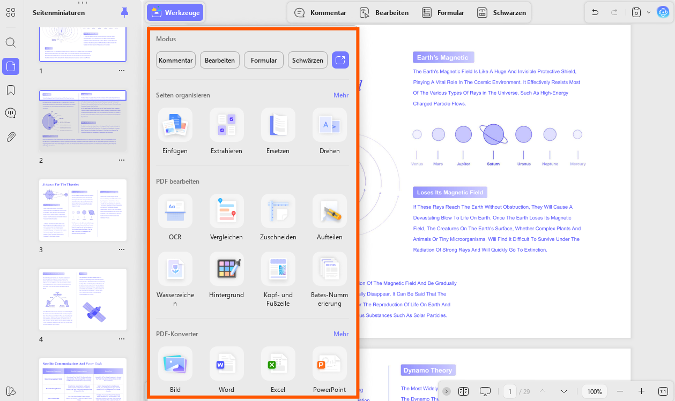Select page 1 thumbnail
This screenshot has width=675, height=401.
[x=83, y=44]
